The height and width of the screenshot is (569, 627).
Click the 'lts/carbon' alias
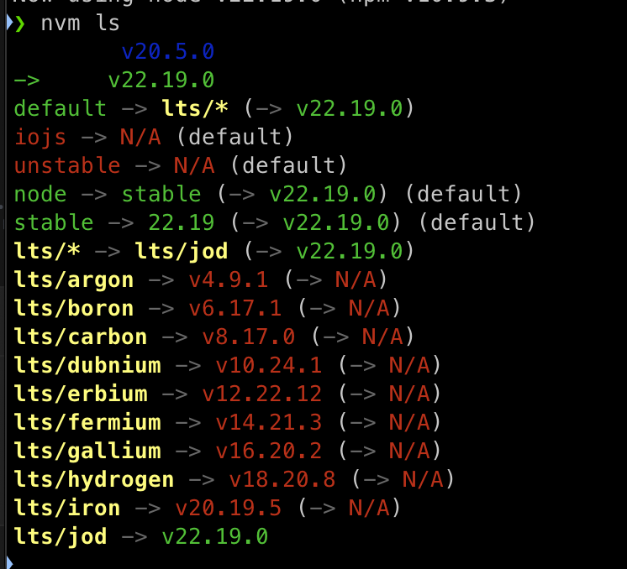click(81, 337)
